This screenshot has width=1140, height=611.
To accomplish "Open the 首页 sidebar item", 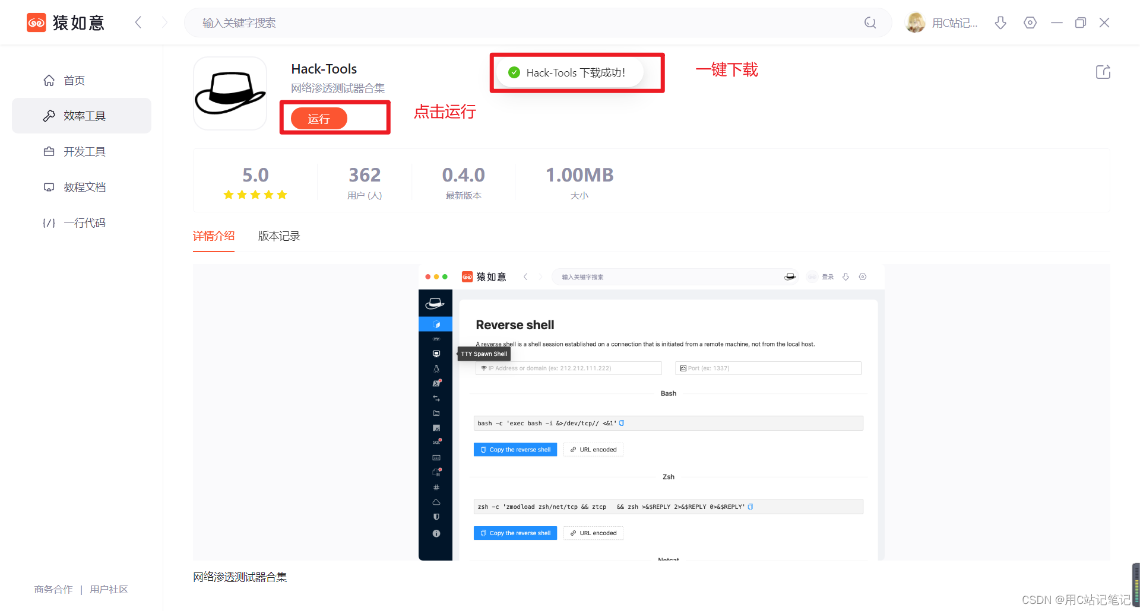I will [81, 80].
